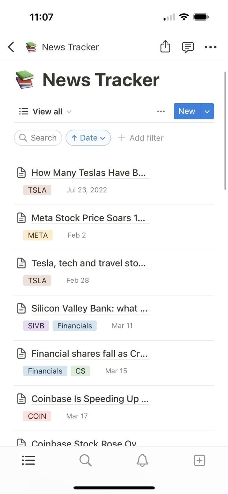Open the bottom bar list menu icon
Screen dimensions: 228x494
28,460
